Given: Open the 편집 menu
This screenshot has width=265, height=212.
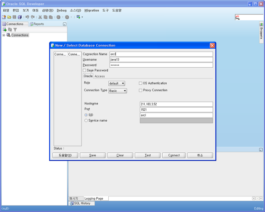Looking at the screenshot, I should [x=16, y=10].
